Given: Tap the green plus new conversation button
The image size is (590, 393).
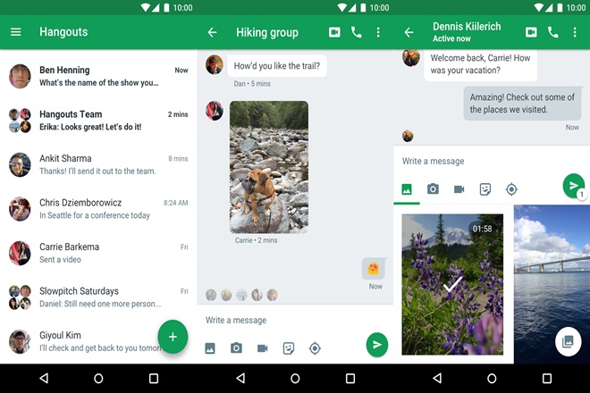Looking at the screenshot, I should point(173,337).
